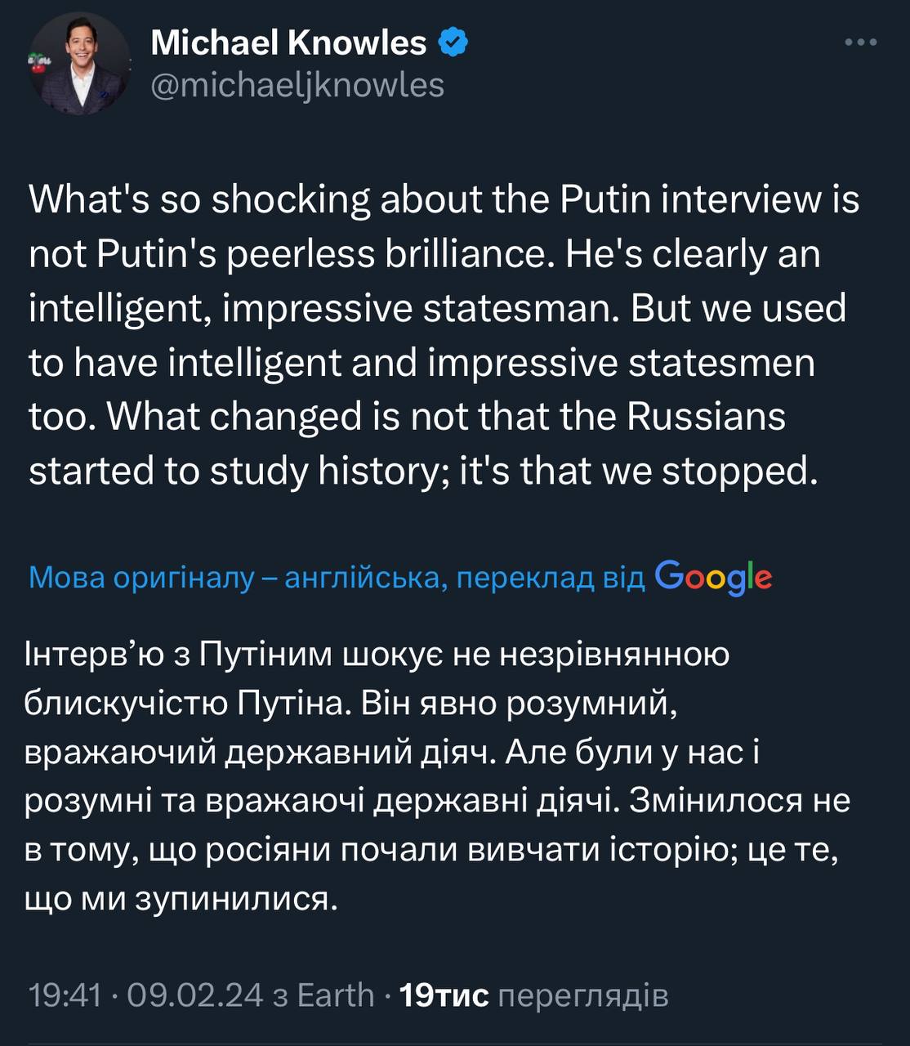The height and width of the screenshot is (1046, 910).
Task: Click the 19:41 post time
Action: coord(65,995)
